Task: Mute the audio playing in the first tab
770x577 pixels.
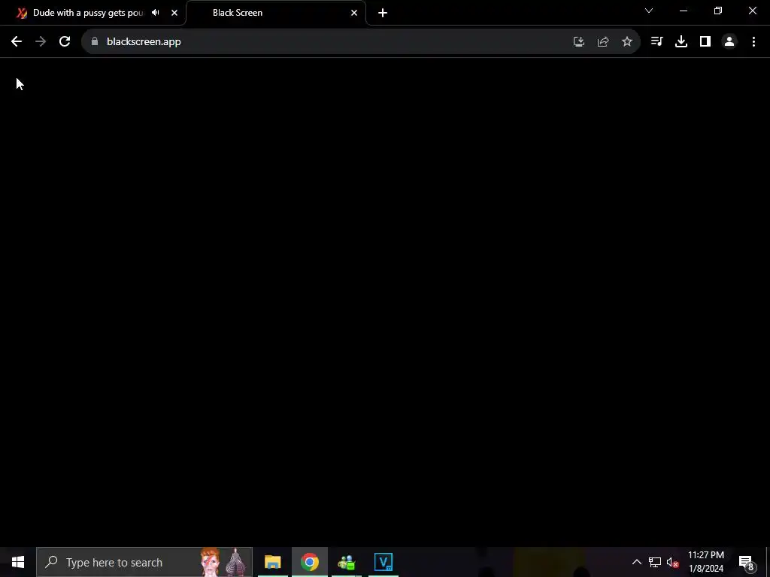Action: click(156, 13)
